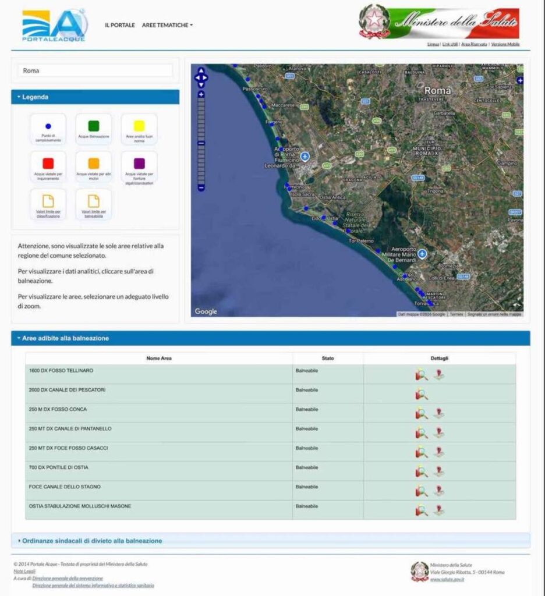
Task: View details of OSTIA STABULAZIONE MOLLUSCHI MASONE
Action: click(x=422, y=510)
